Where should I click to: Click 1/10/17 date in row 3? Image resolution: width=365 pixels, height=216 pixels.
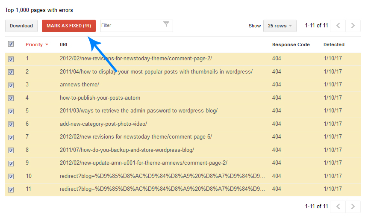[333, 85]
